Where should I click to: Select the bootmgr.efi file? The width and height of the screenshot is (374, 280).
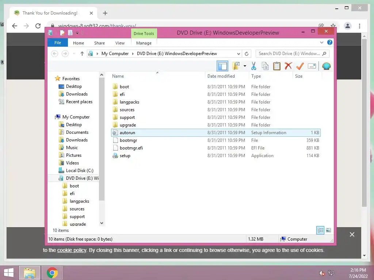[216, 148]
